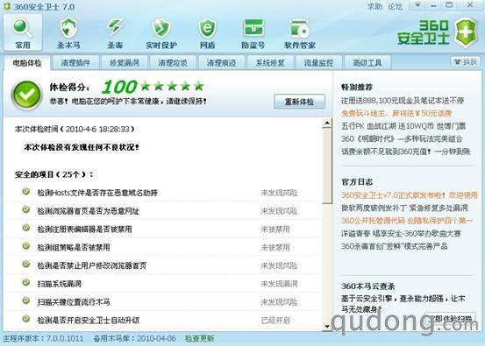485x346 pixels.
Task: Open the 实时保护 shield icon
Action: [x=161, y=28]
